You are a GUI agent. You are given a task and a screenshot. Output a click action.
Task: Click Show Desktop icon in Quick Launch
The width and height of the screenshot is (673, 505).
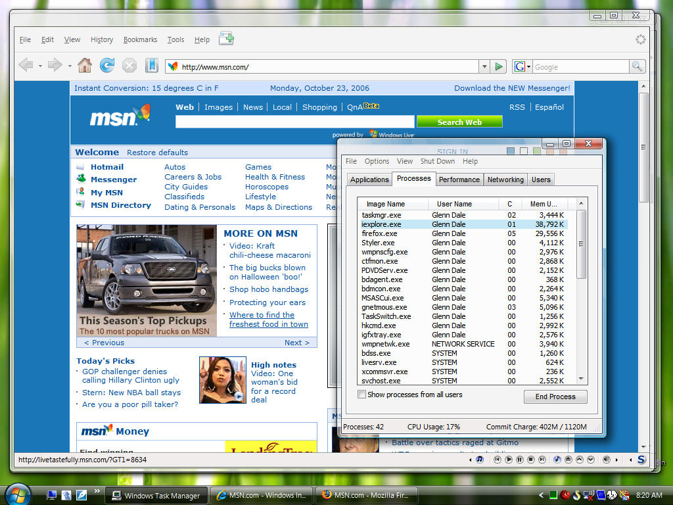pos(52,495)
